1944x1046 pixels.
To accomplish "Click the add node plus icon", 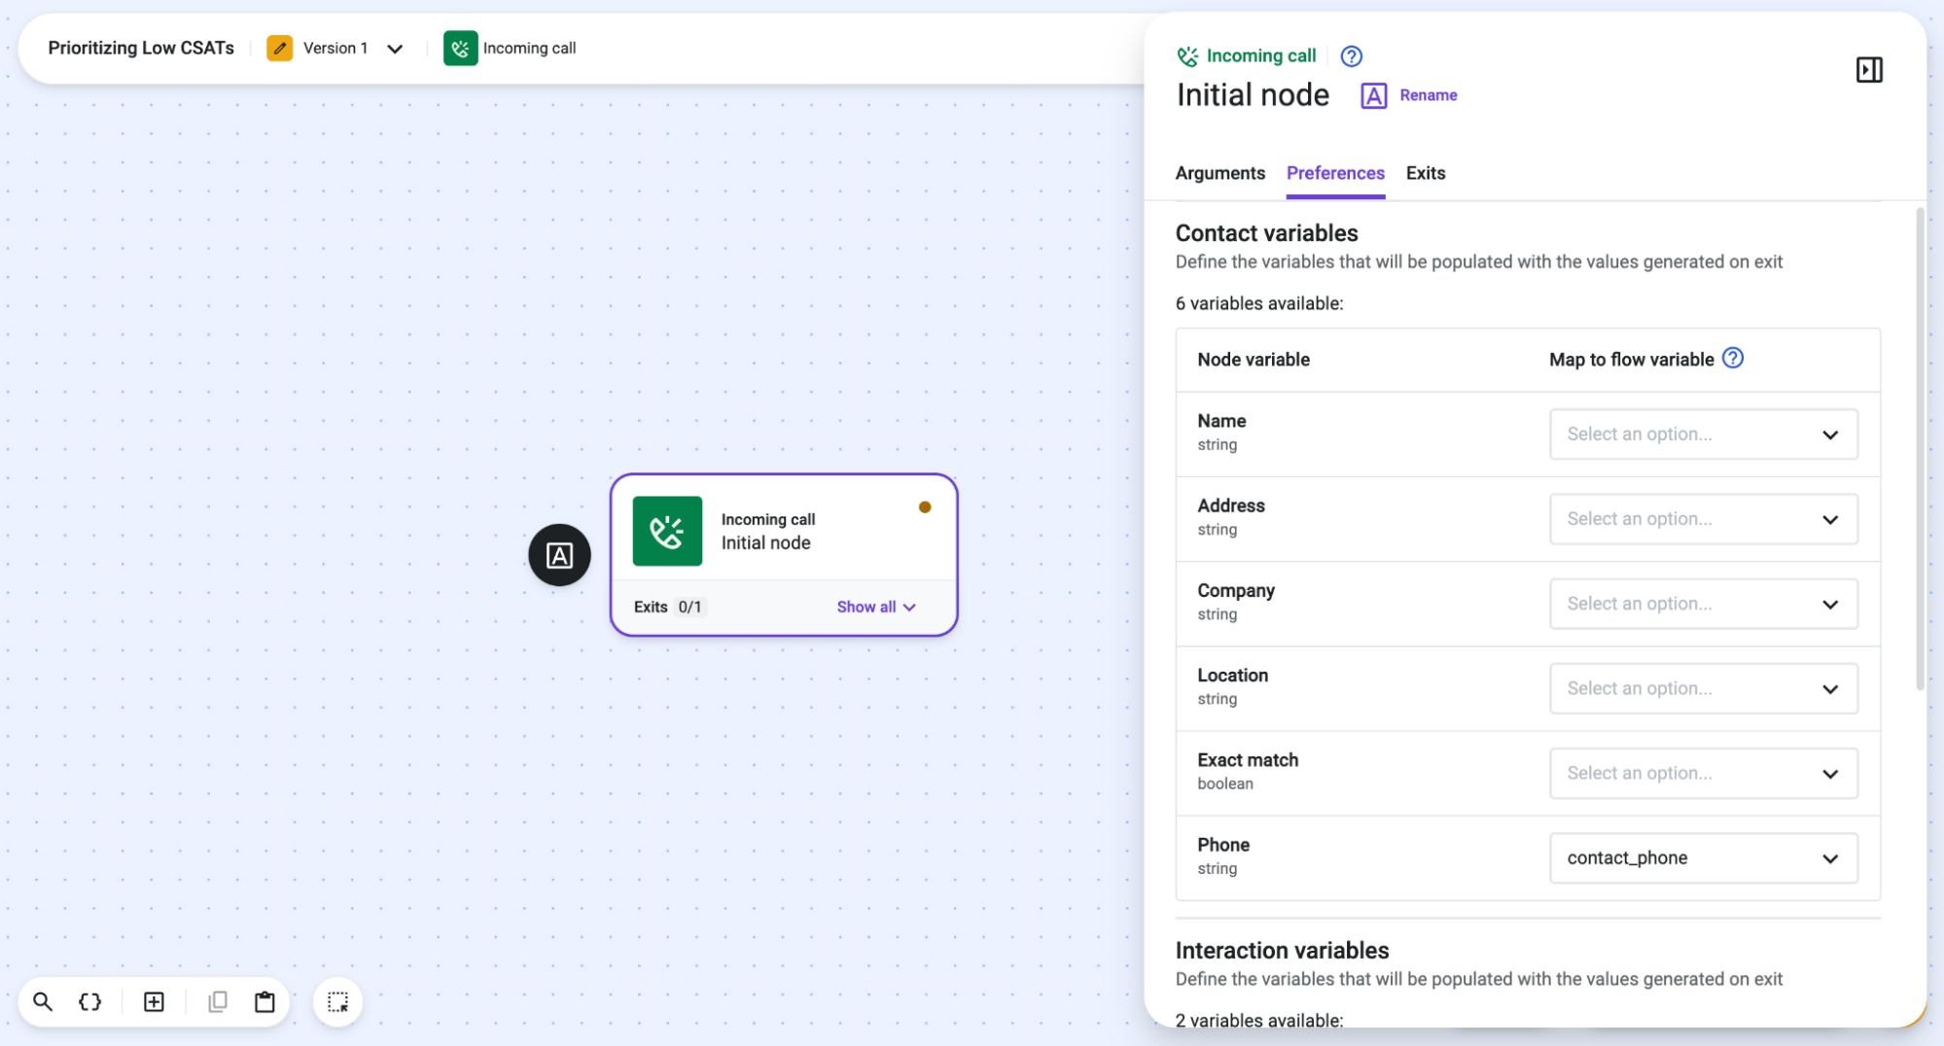I will pos(154,1001).
